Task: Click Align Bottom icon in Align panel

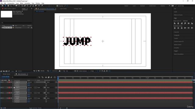Action: point(192,23)
